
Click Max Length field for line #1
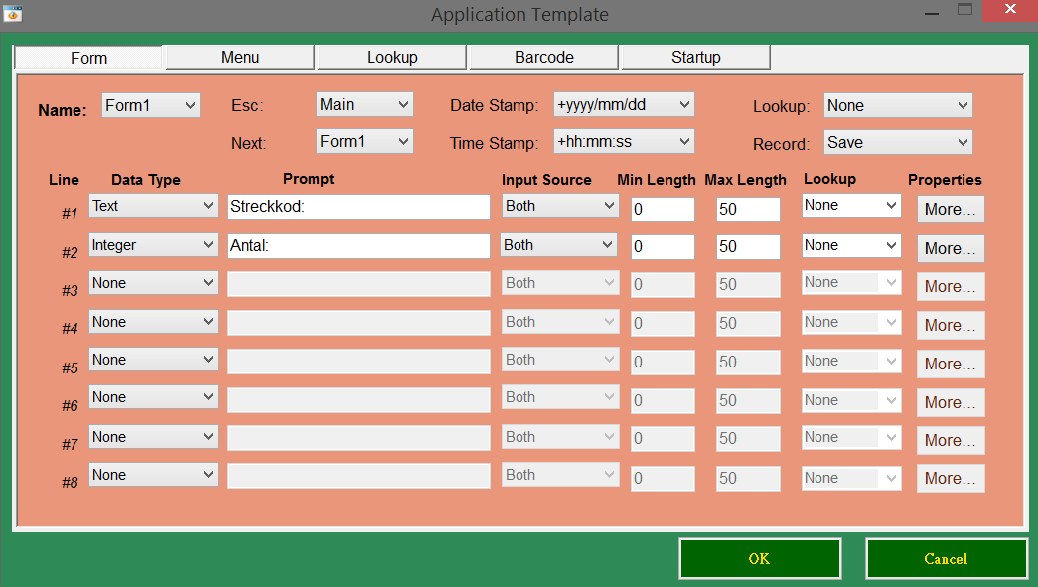pyautogui.click(x=748, y=209)
